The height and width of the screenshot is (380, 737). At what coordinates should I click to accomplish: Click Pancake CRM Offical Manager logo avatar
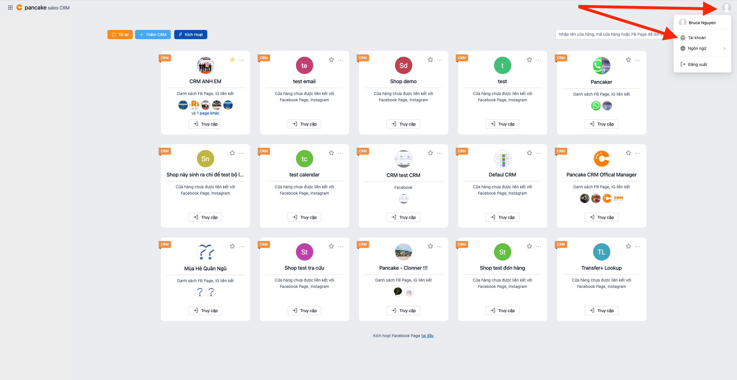[601, 159]
